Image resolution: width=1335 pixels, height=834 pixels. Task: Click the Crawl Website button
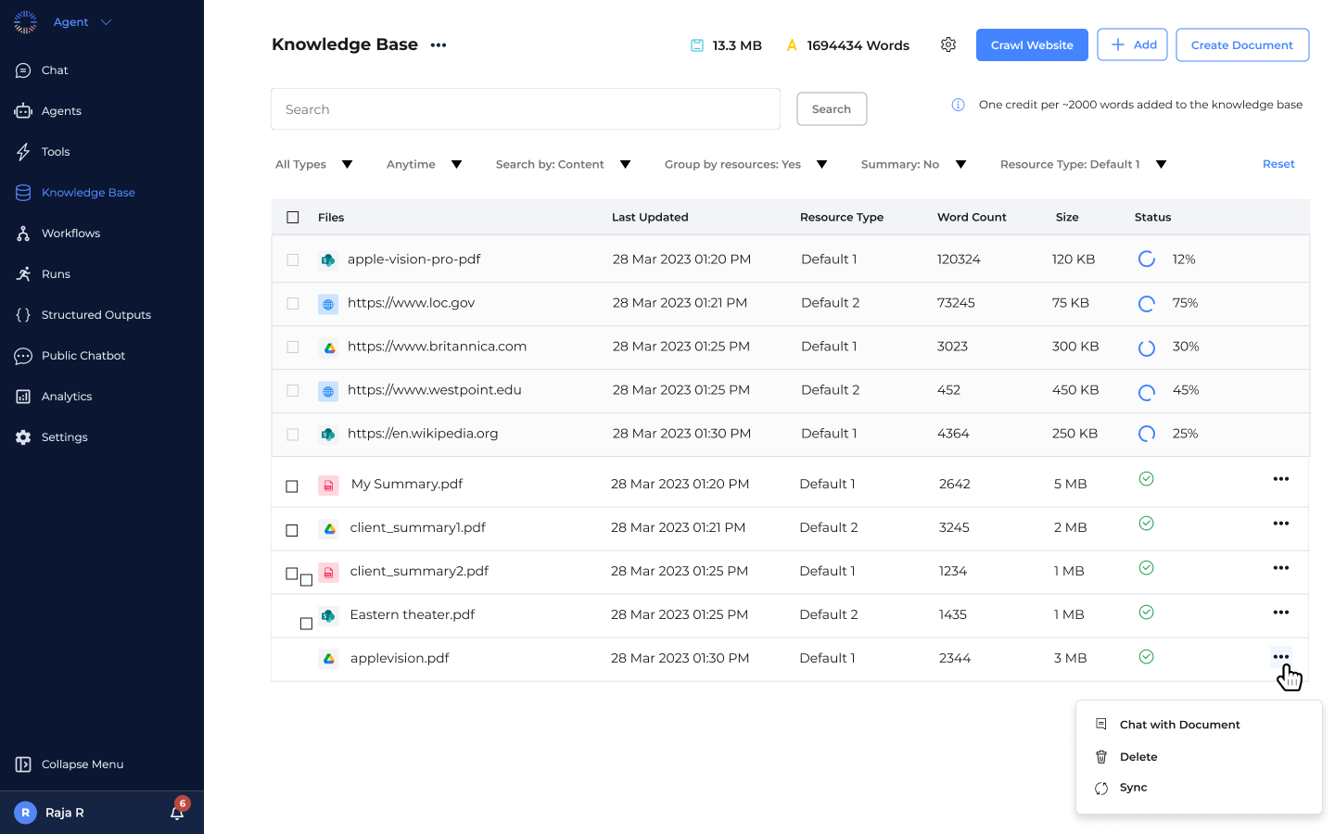[x=1032, y=44]
